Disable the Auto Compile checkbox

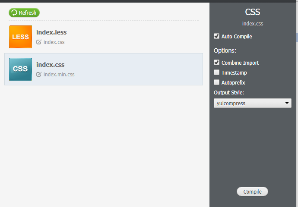point(216,36)
